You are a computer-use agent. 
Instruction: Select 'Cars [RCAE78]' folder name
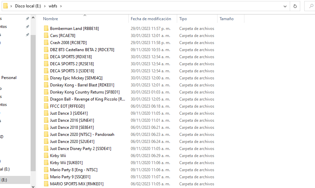click(63, 35)
